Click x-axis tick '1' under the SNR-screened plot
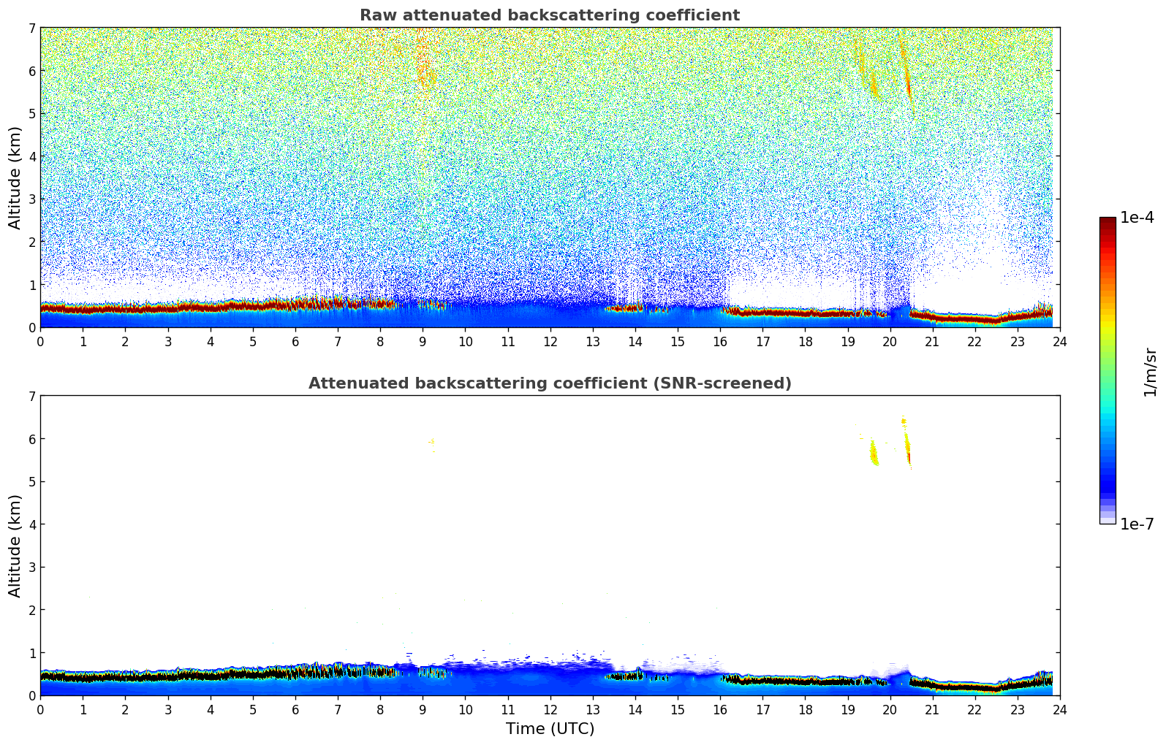1166x745 pixels. tap(83, 709)
